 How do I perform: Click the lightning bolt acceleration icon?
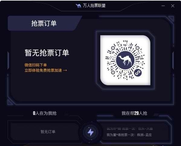tap(91, 132)
